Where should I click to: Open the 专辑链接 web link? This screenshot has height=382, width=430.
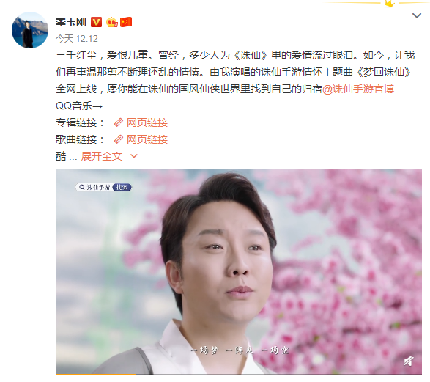[147, 122]
